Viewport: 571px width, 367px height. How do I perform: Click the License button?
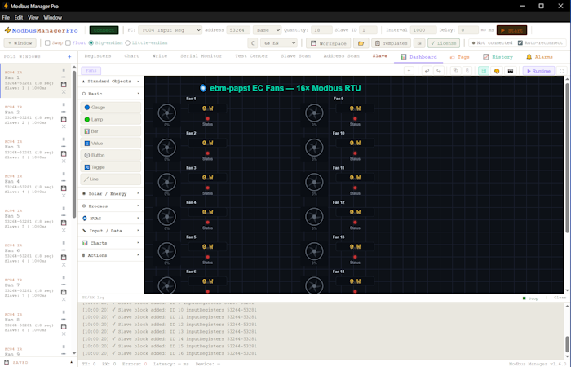click(x=444, y=43)
